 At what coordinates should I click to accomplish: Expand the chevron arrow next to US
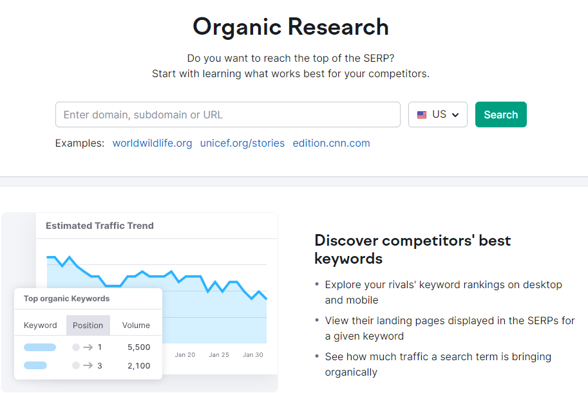[x=455, y=115]
